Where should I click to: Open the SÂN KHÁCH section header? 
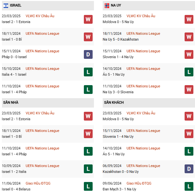[149, 103]
